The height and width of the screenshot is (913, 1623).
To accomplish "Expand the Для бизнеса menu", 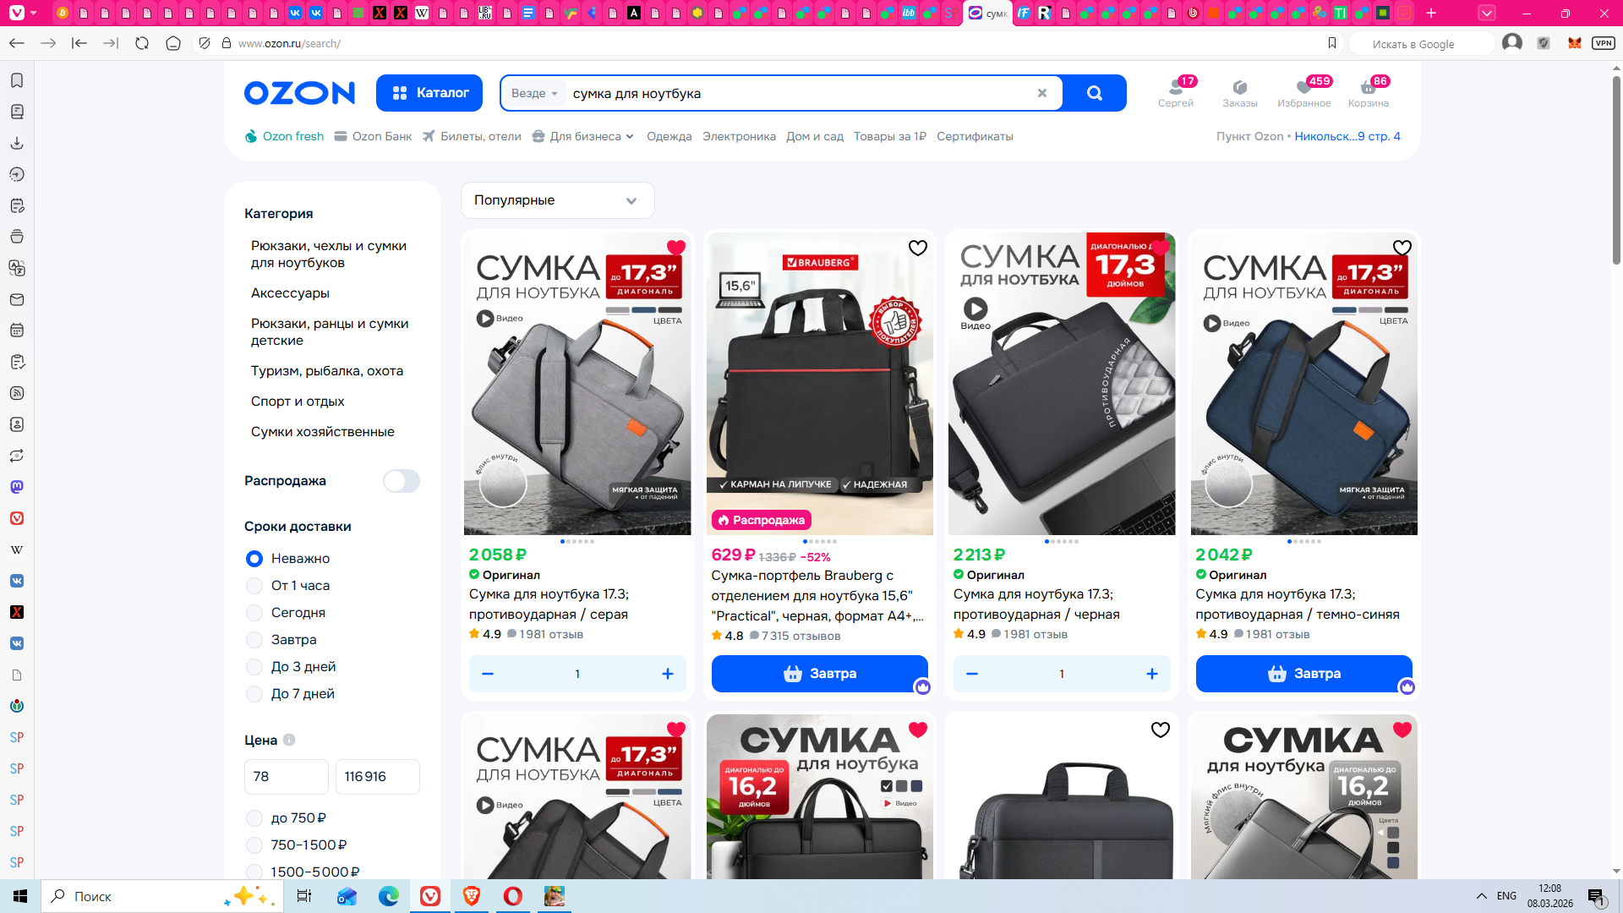I will pyautogui.click(x=583, y=136).
